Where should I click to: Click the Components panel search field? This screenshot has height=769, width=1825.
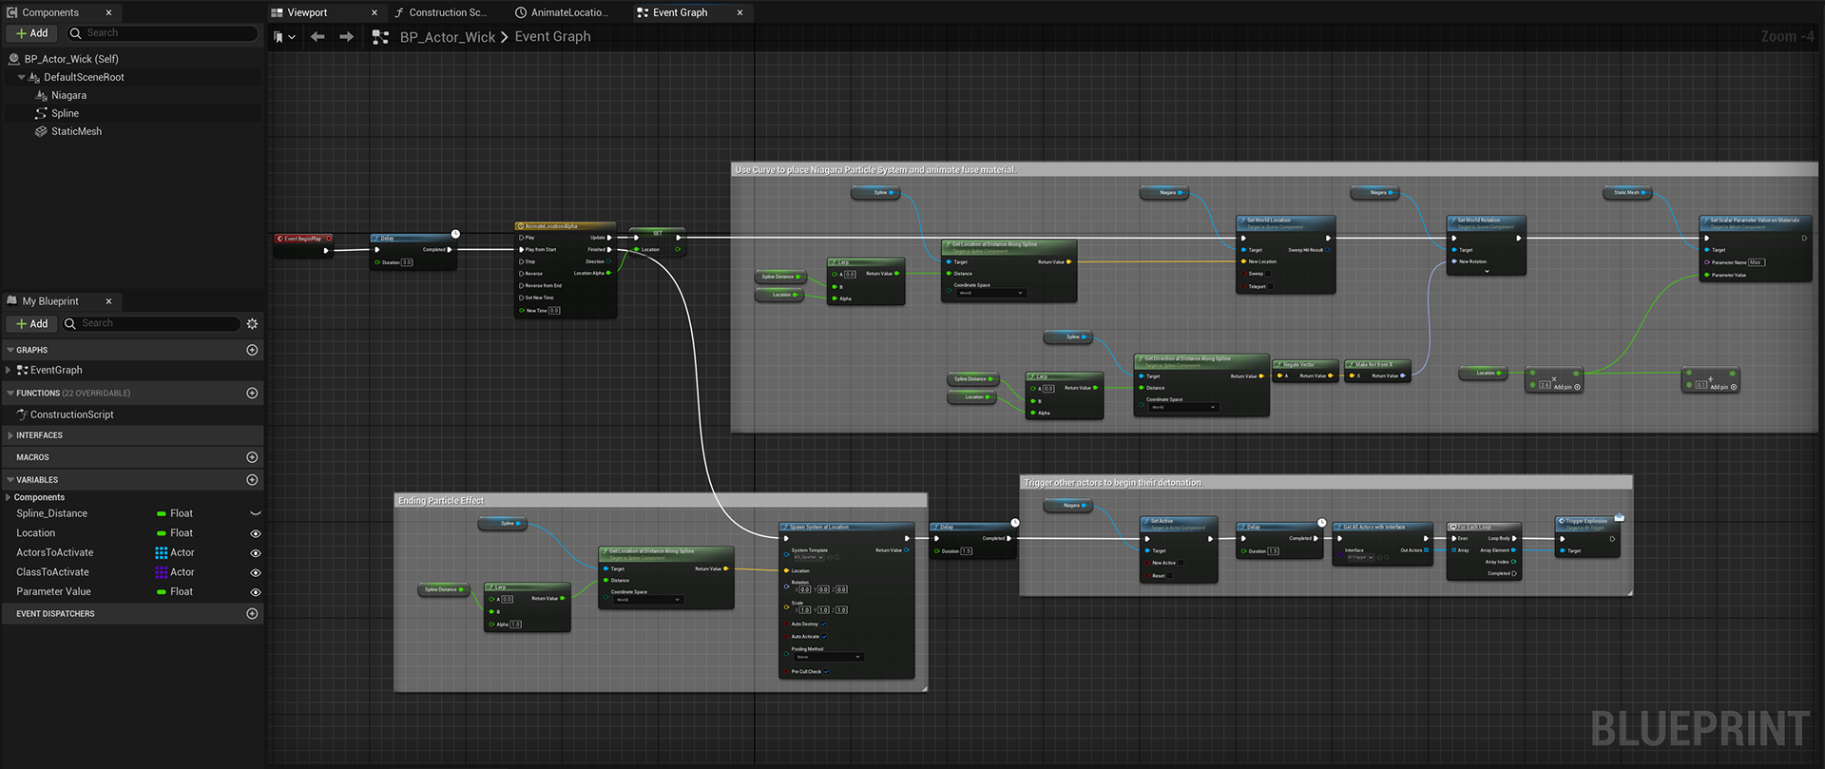162,33
